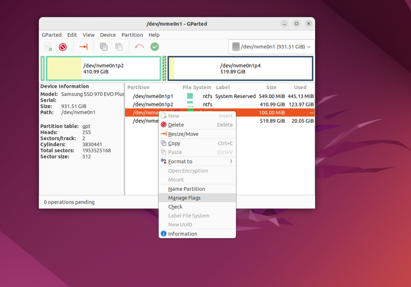Click the Samsung SSD 970 EVO Plus model text

click(x=93, y=94)
